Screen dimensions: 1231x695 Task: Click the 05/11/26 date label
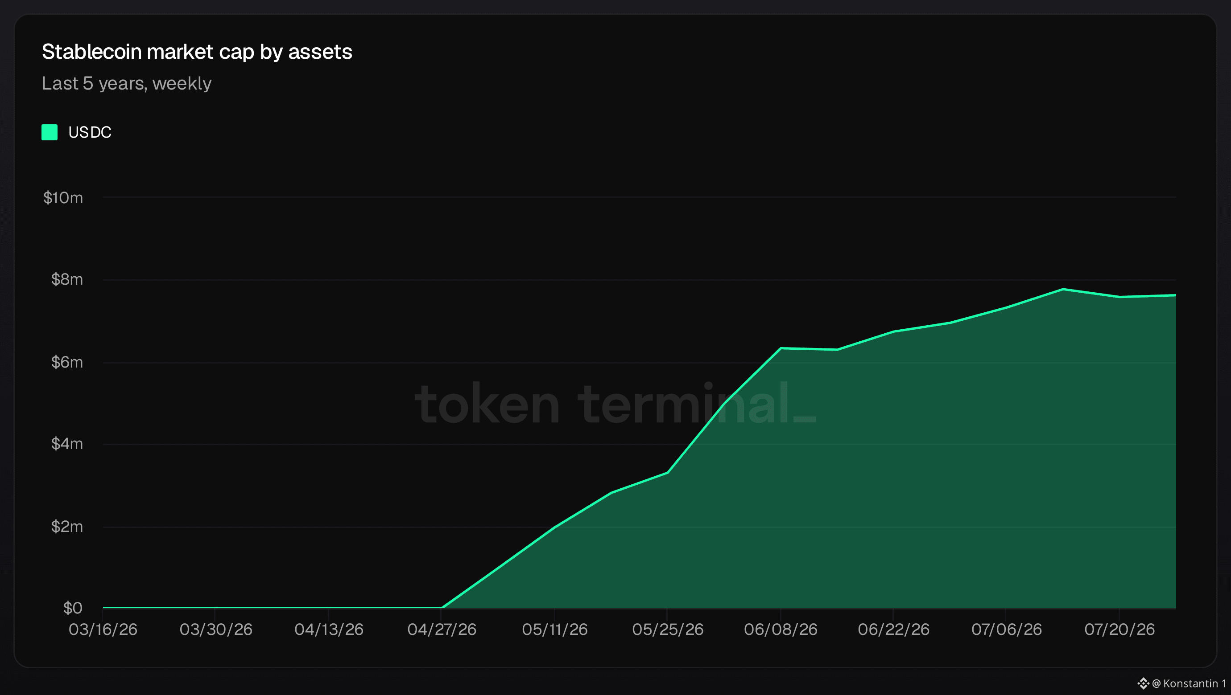click(x=555, y=630)
